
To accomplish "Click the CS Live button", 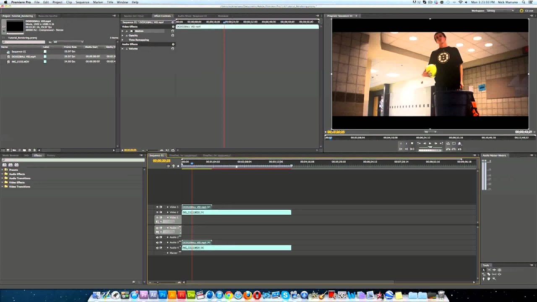I will (527, 10).
